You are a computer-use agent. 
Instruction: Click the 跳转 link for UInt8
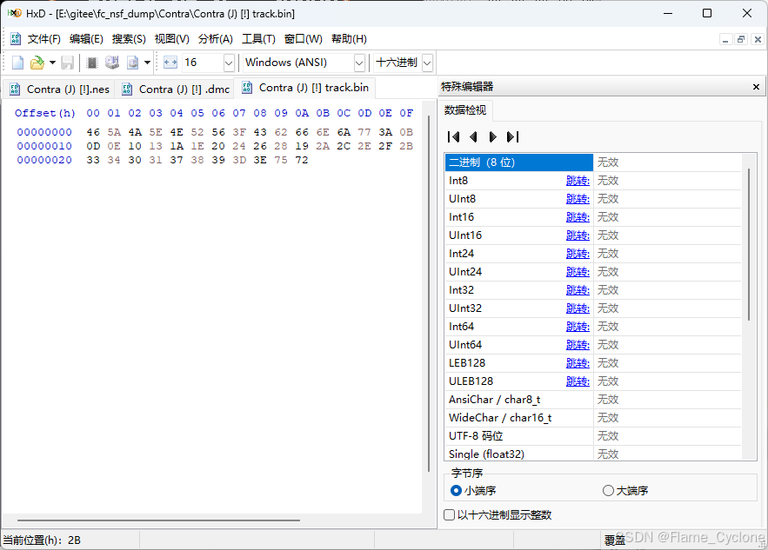click(x=578, y=199)
